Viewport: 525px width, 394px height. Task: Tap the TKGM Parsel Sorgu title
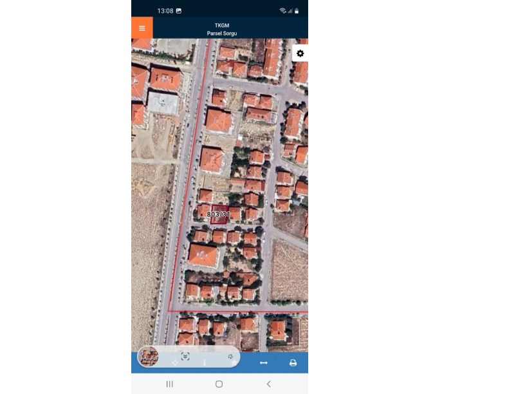click(x=222, y=29)
